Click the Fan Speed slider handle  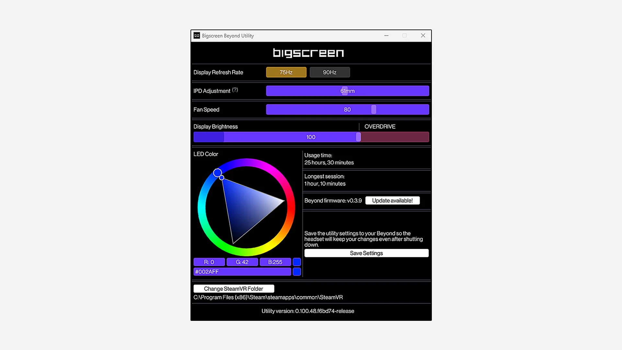point(374,110)
